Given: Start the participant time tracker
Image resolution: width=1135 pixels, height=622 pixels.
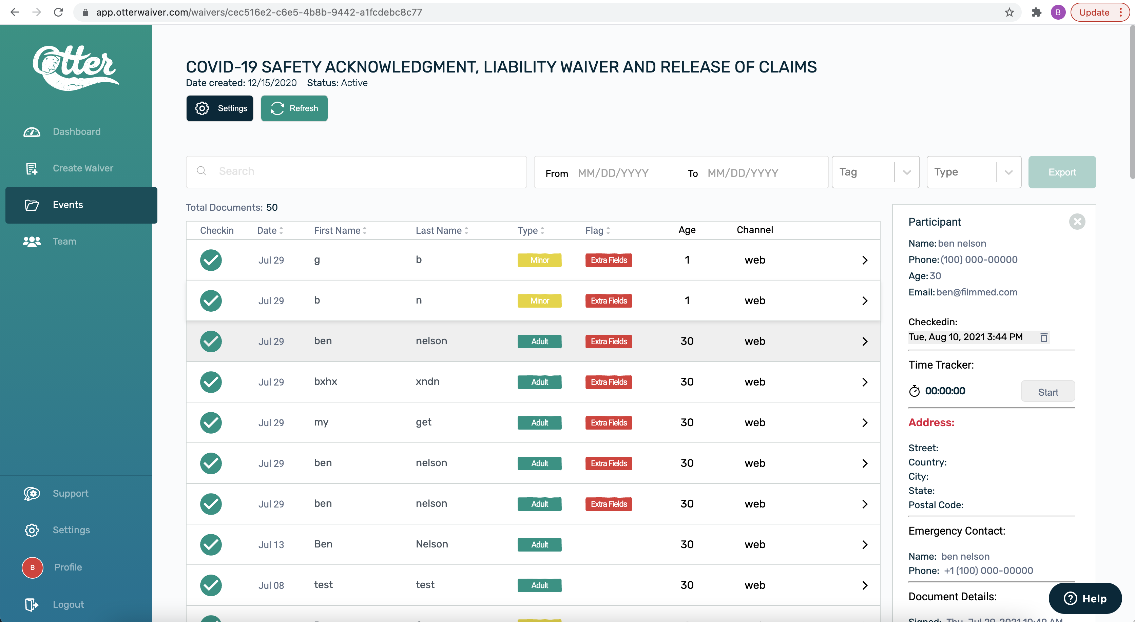Looking at the screenshot, I should 1047,392.
